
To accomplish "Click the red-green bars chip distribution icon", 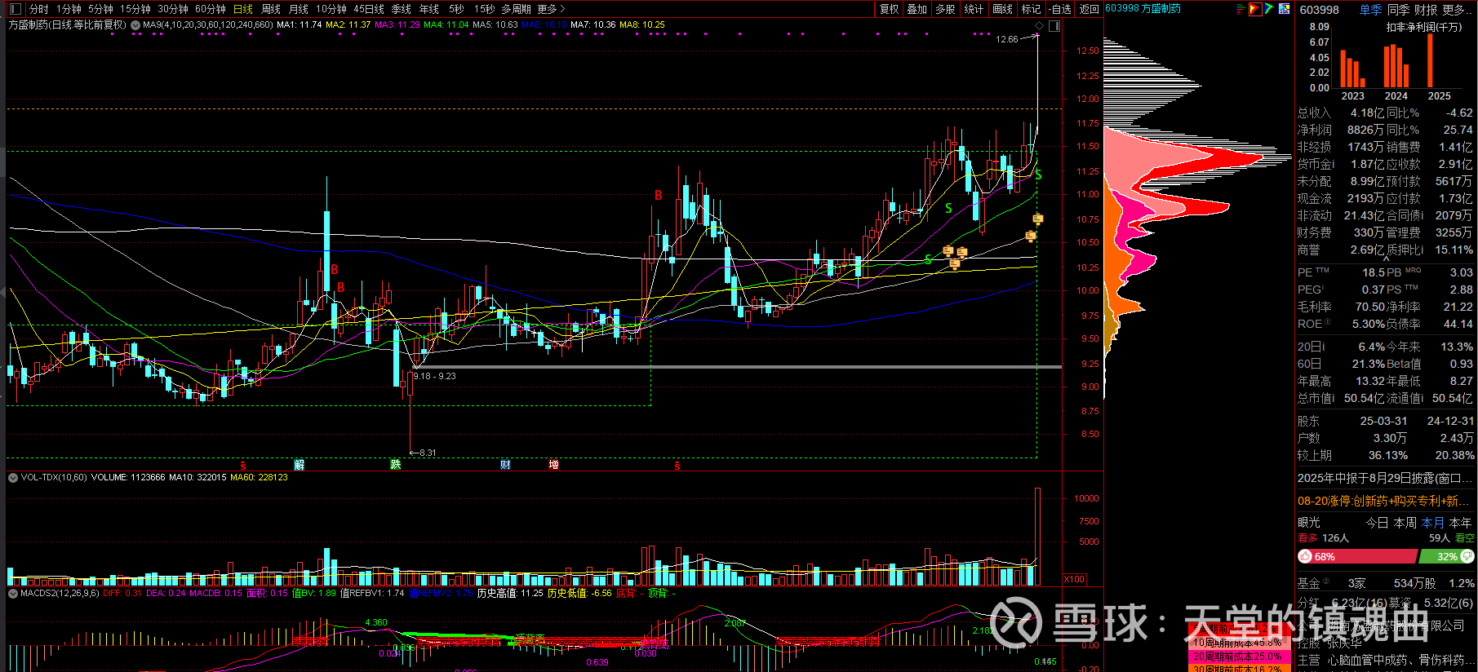I will click(1243, 9).
